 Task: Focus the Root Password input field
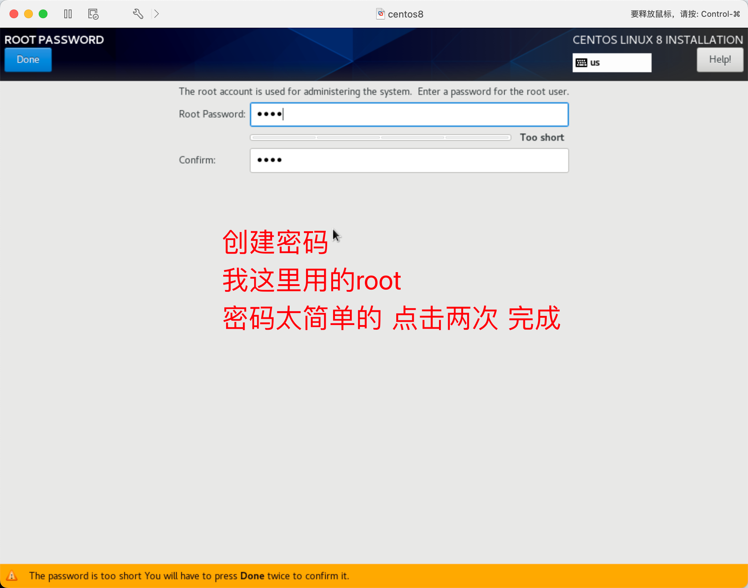(x=409, y=115)
